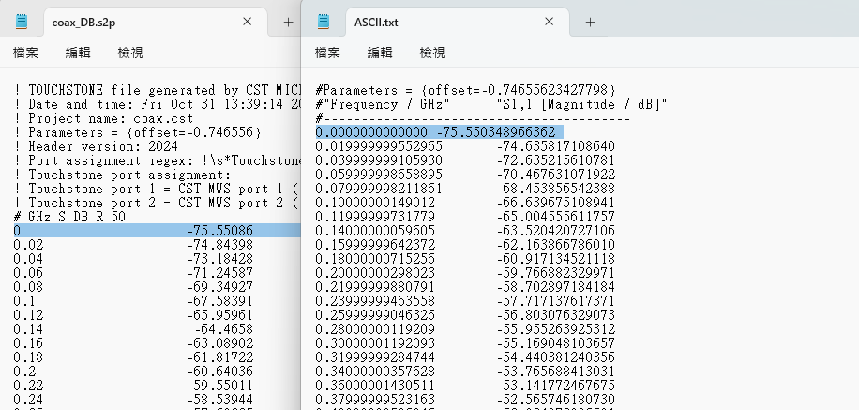
Task: Click '! Parameters = {offset=-0.746556}' line
Action: [138, 132]
